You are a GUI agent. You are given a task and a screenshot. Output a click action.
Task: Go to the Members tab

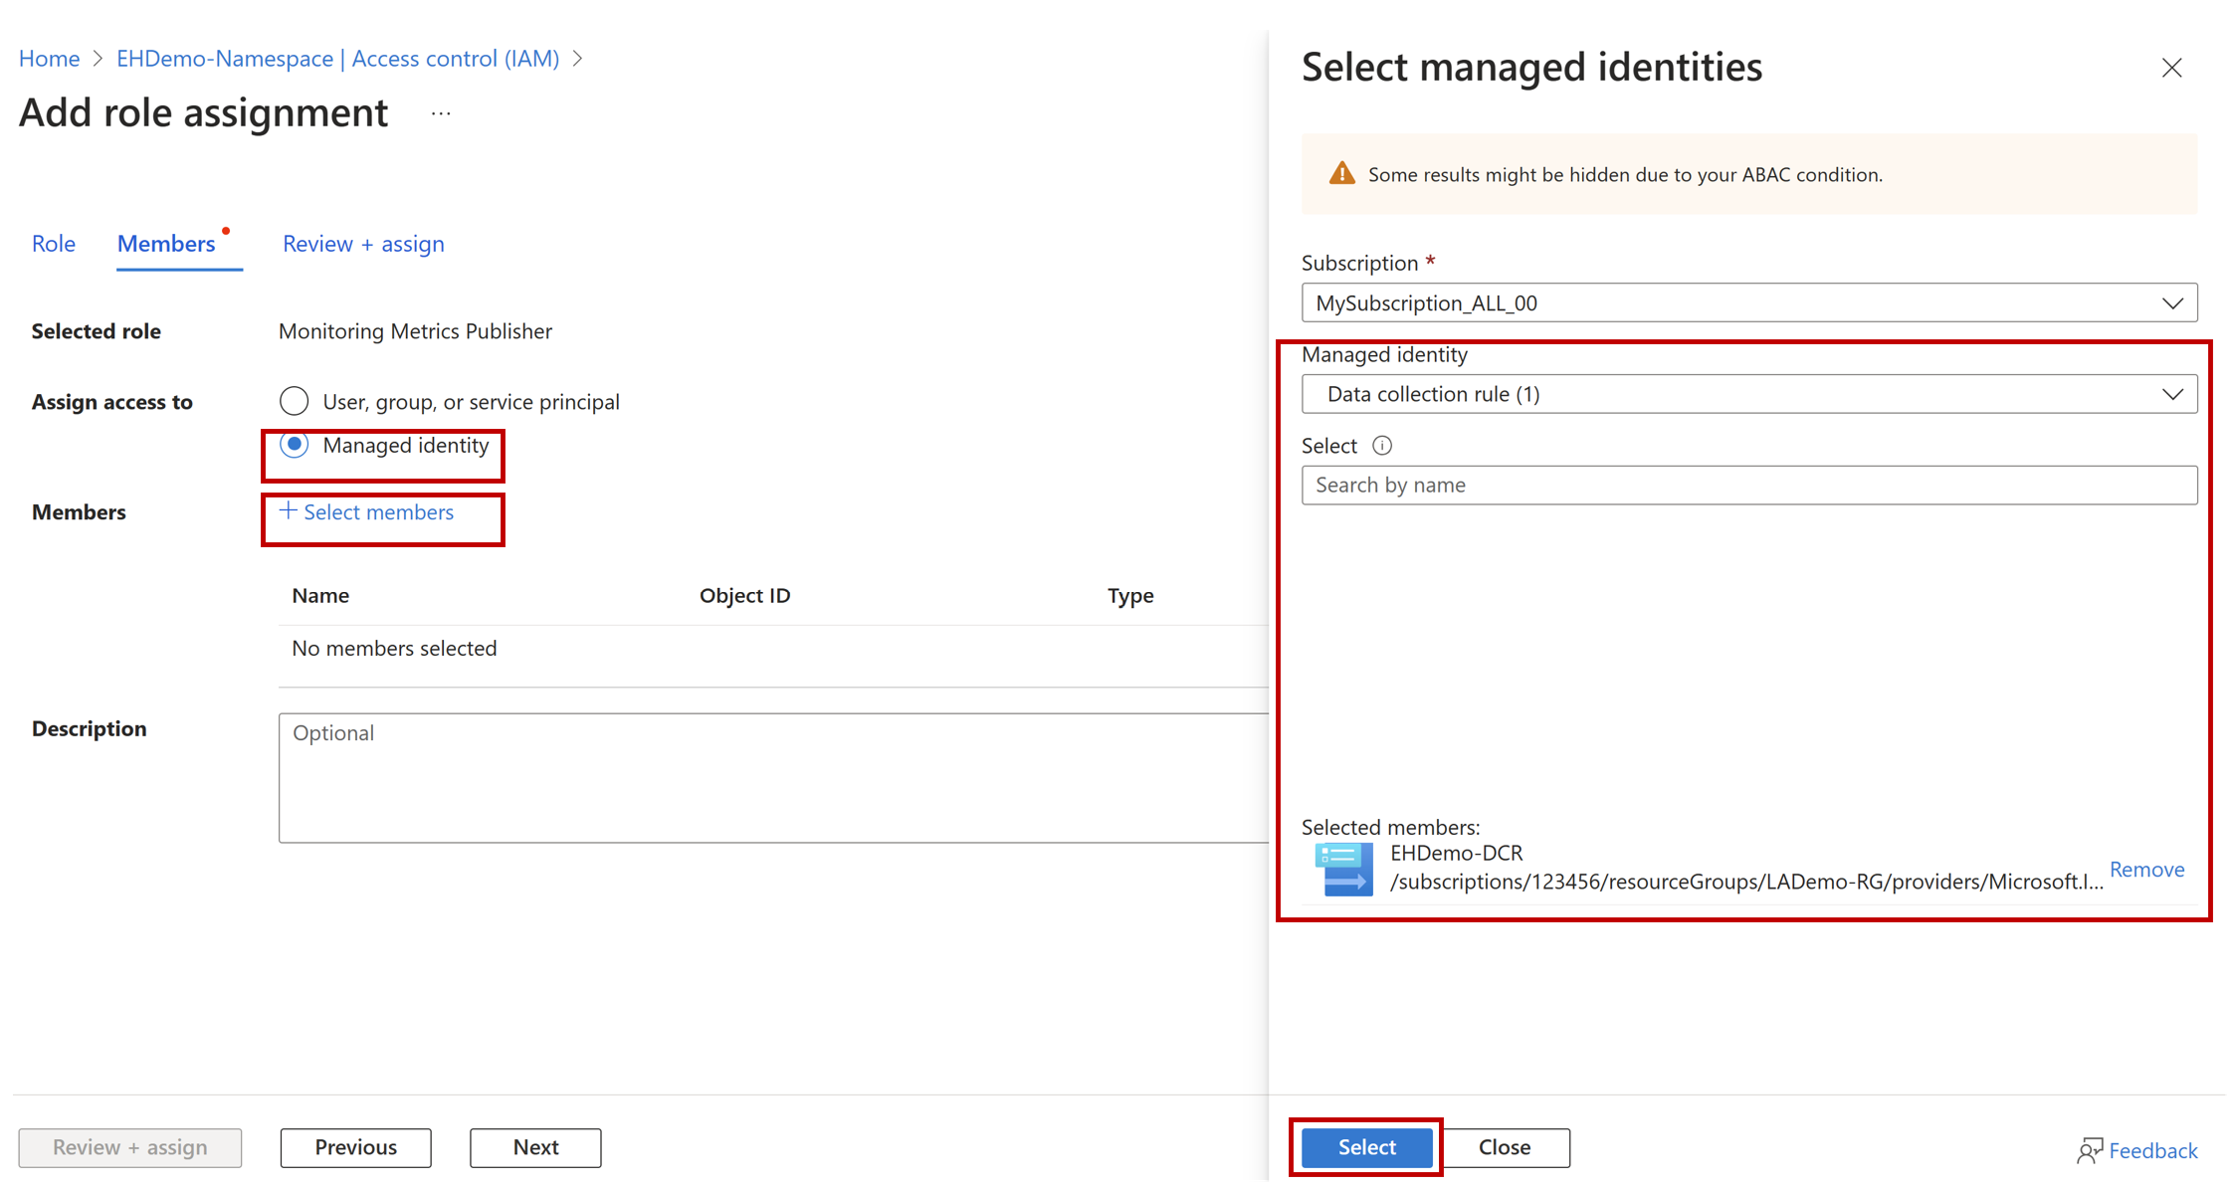pyautogui.click(x=166, y=244)
